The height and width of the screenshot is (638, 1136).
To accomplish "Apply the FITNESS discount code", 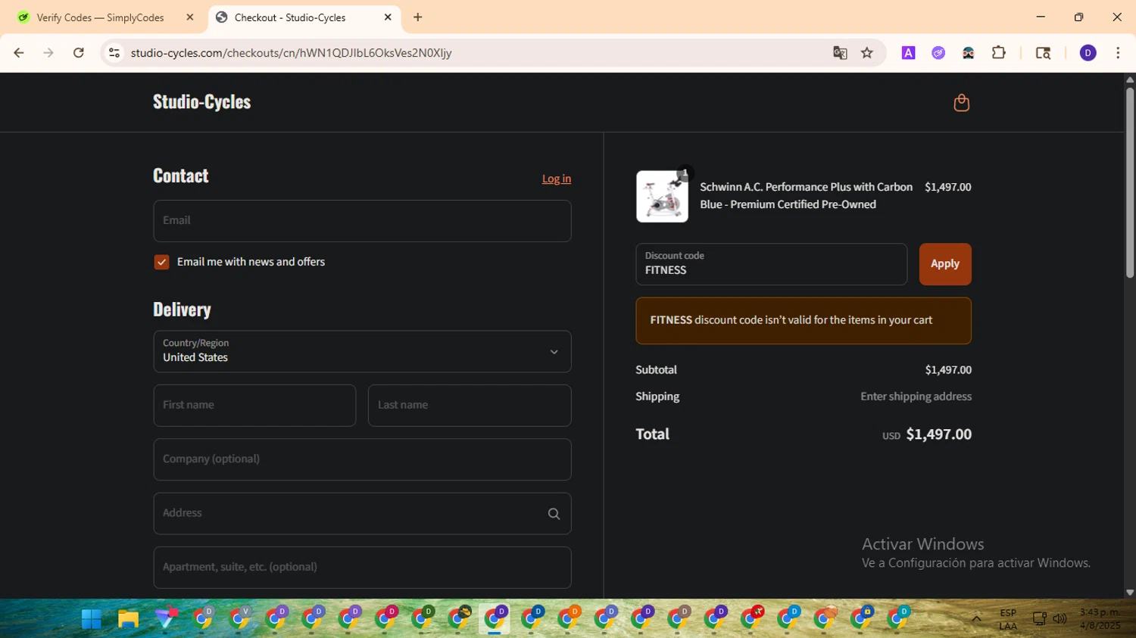I will point(945,264).
